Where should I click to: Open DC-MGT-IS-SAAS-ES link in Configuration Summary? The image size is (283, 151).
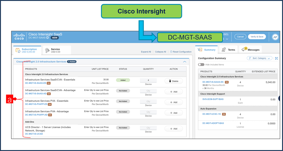213,82
